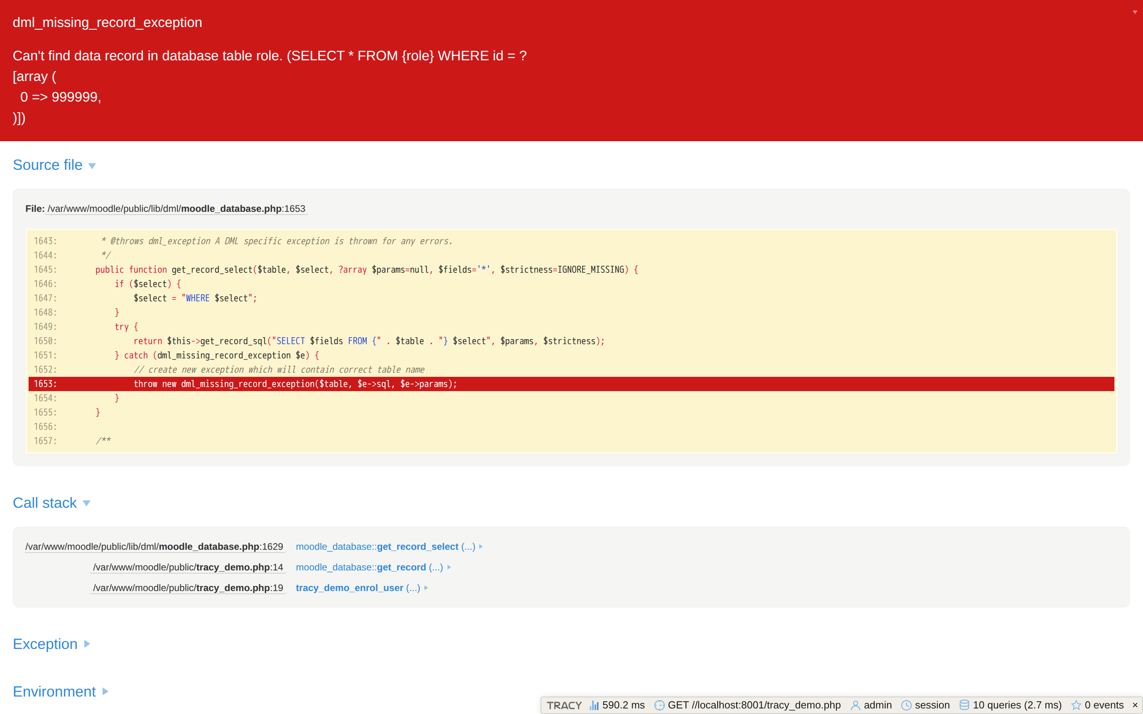Image resolution: width=1143 pixels, height=714 pixels.
Task: Open tracy_demo.php:19 file link
Action: click(188, 588)
